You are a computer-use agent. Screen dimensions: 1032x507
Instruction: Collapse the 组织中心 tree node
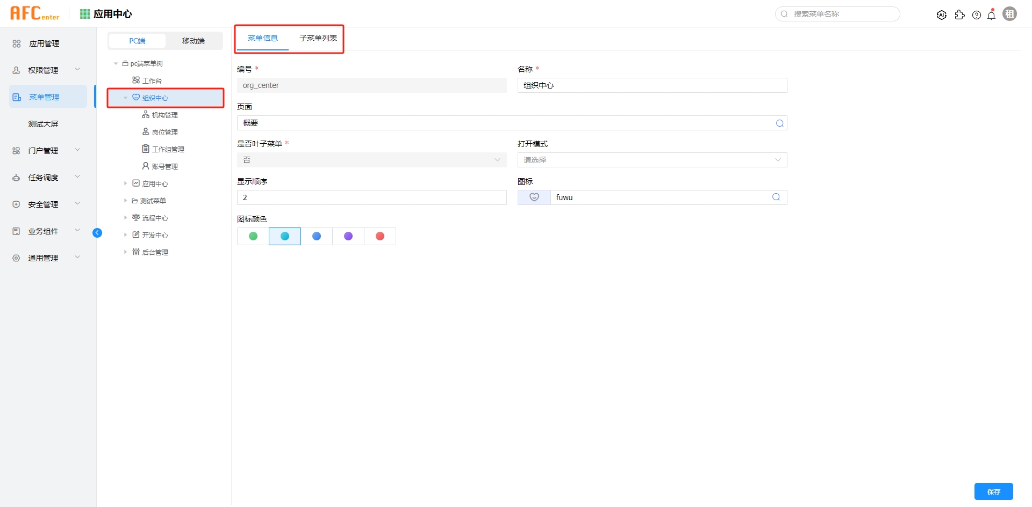[125, 98]
